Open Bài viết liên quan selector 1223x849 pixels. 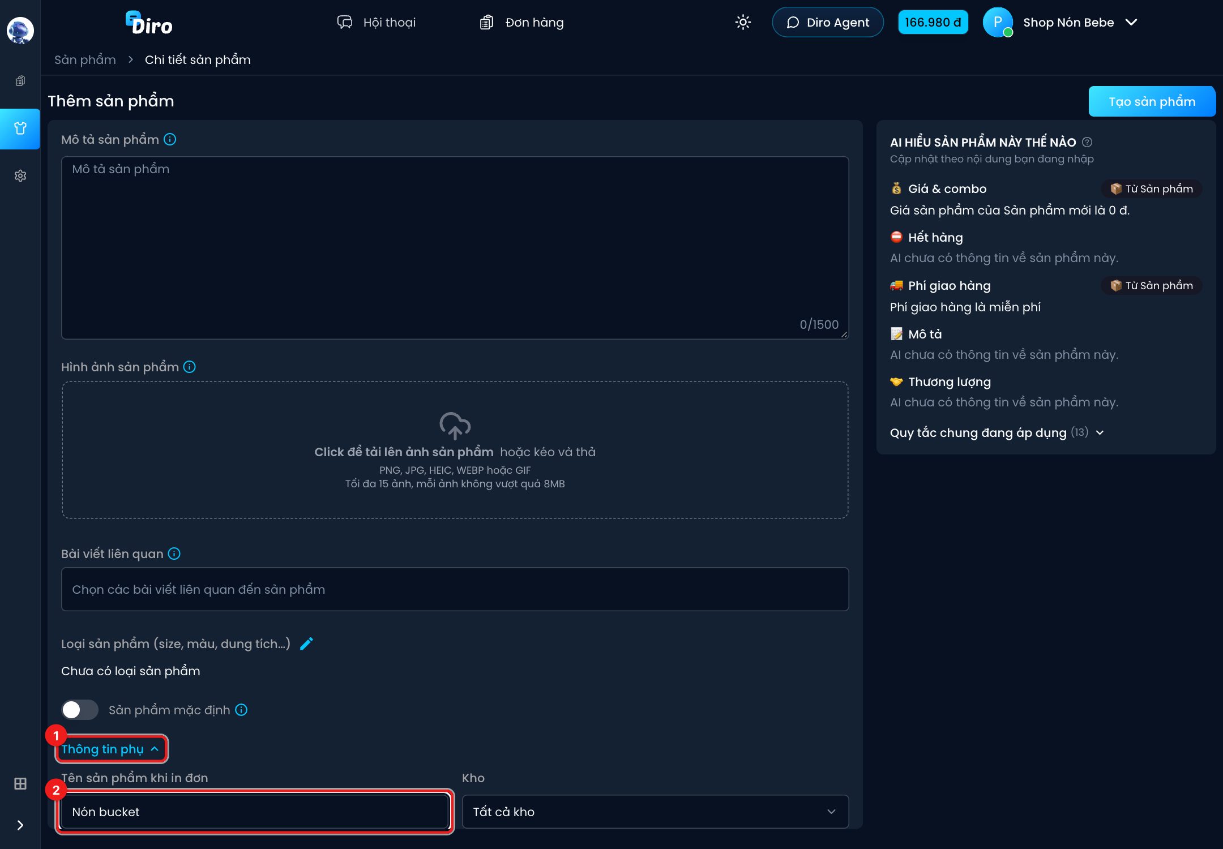pos(455,589)
